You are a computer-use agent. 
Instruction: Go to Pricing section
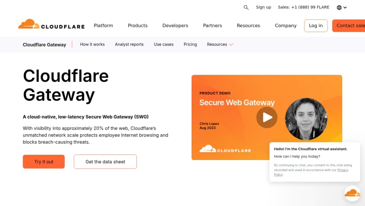190,44
